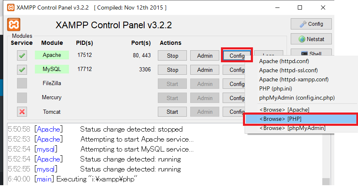358x186 pixels.
Task: Toggle the FileZilla service box
Action: click(x=22, y=83)
